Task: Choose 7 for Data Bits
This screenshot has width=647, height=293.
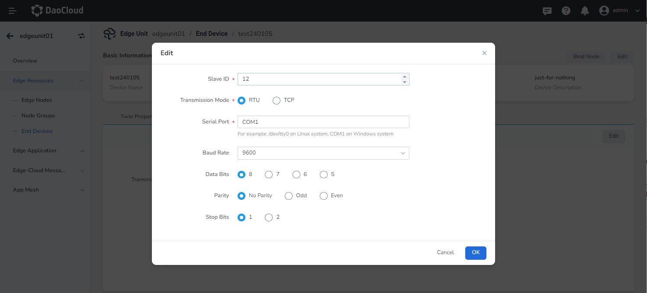Action: [x=268, y=174]
